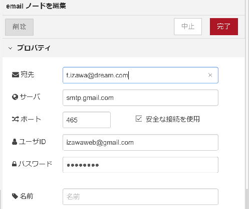Image resolution: width=249 pixels, height=209 pixels.
Task: Collapse the プロパティ section chevron
Action: 10,48
